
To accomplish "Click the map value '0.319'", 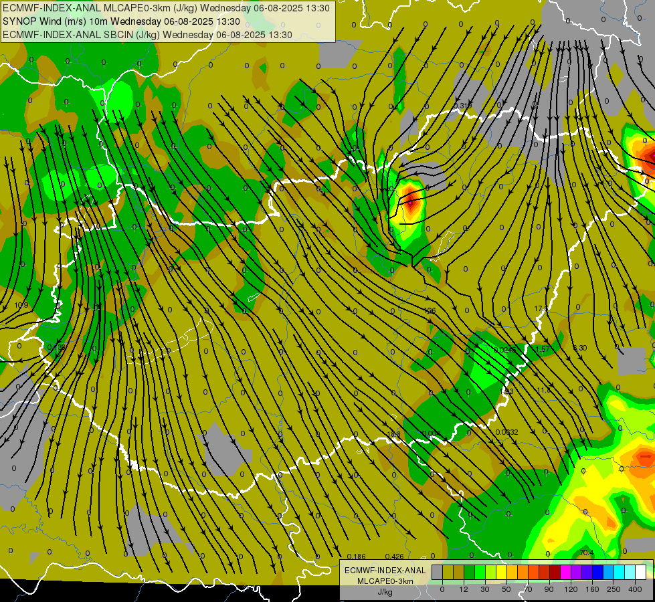I will [462, 105].
